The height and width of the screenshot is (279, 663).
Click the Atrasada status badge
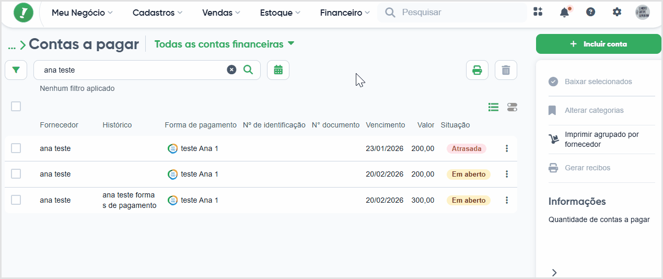(466, 149)
